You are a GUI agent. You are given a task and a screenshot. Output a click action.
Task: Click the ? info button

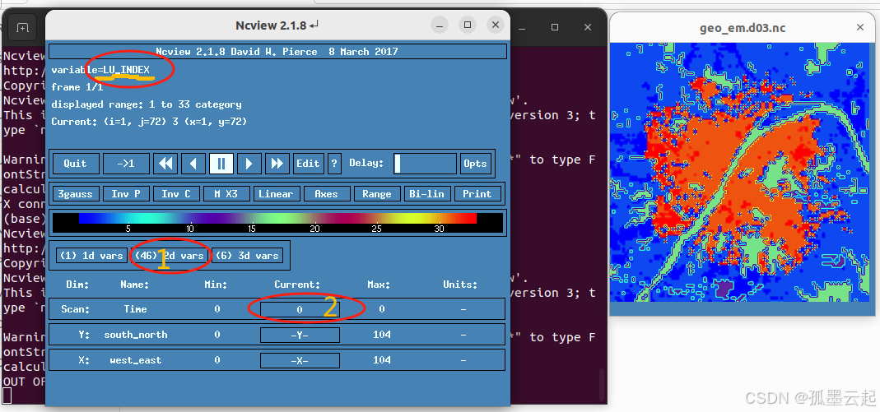click(x=334, y=164)
